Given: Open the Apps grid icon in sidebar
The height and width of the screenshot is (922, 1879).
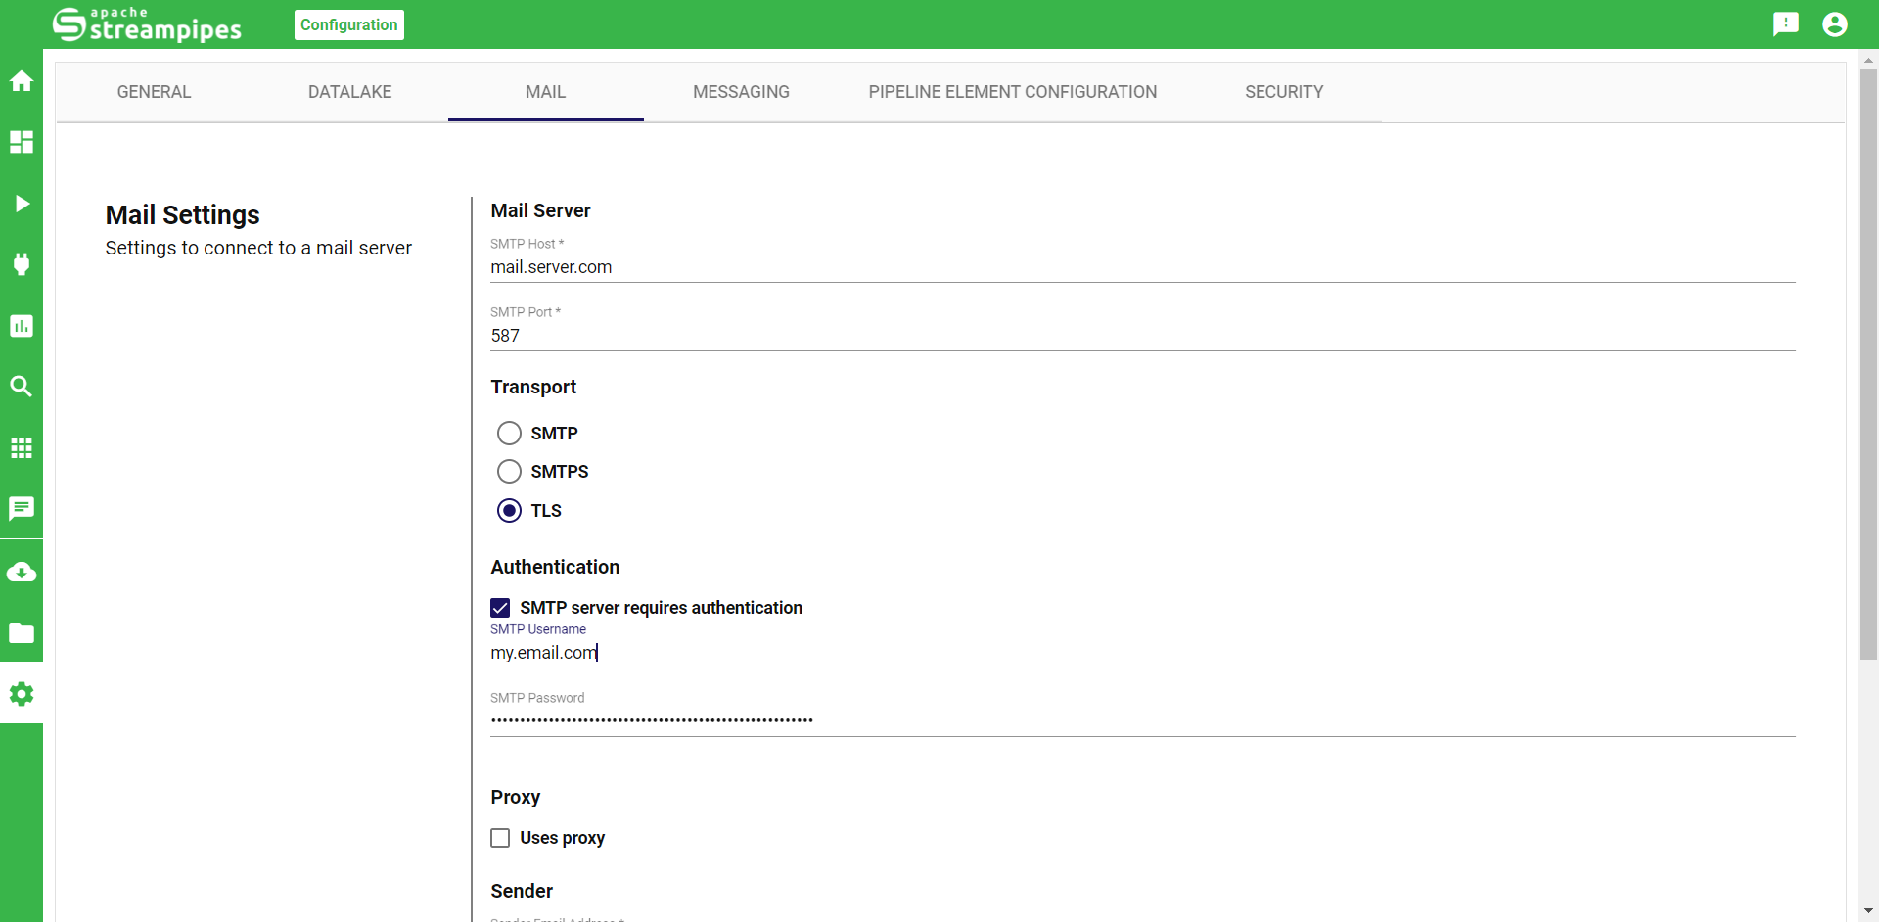Looking at the screenshot, I should pos(22,448).
